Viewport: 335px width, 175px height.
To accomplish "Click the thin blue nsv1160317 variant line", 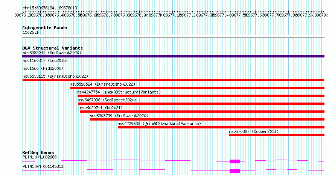I will 173,64.
